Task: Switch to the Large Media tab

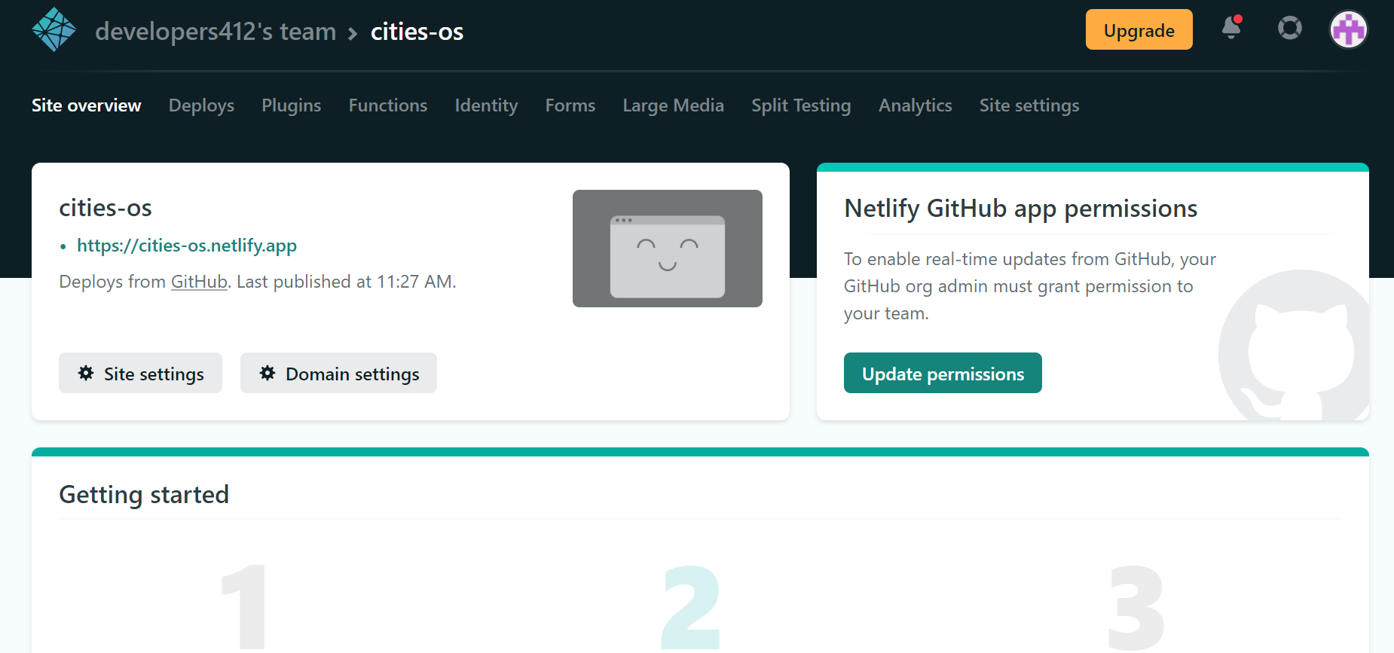Action: tap(673, 105)
